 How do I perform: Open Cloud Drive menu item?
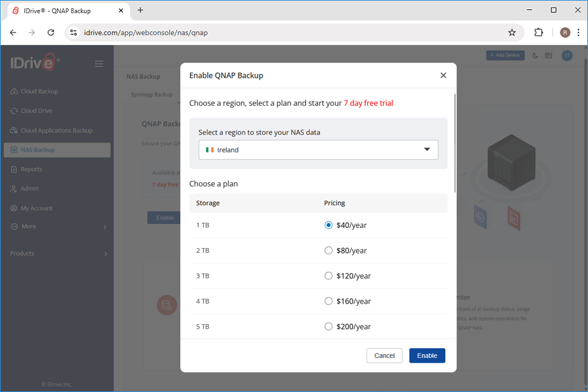point(37,110)
